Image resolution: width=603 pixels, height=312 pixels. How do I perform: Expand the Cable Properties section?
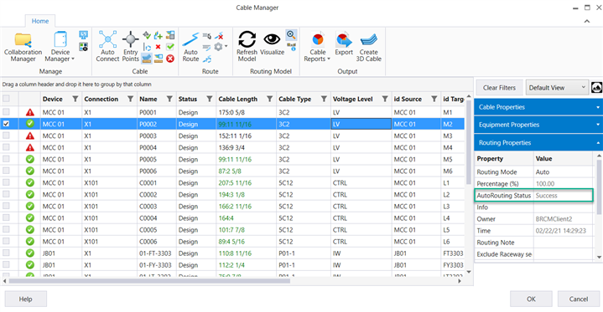point(538,107)
